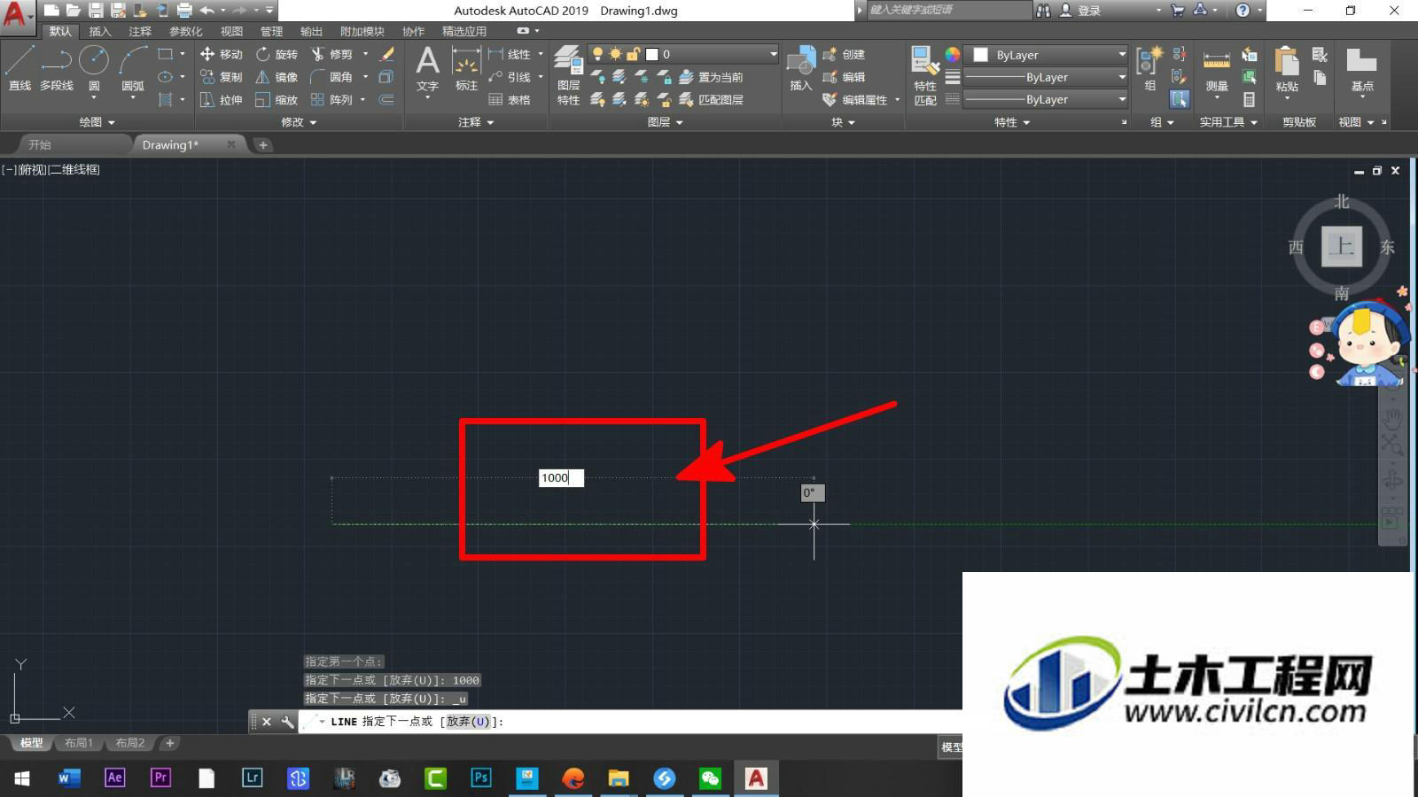Click the 复制 (Copy) tool

pyautogui.click(x=221, y=77)
